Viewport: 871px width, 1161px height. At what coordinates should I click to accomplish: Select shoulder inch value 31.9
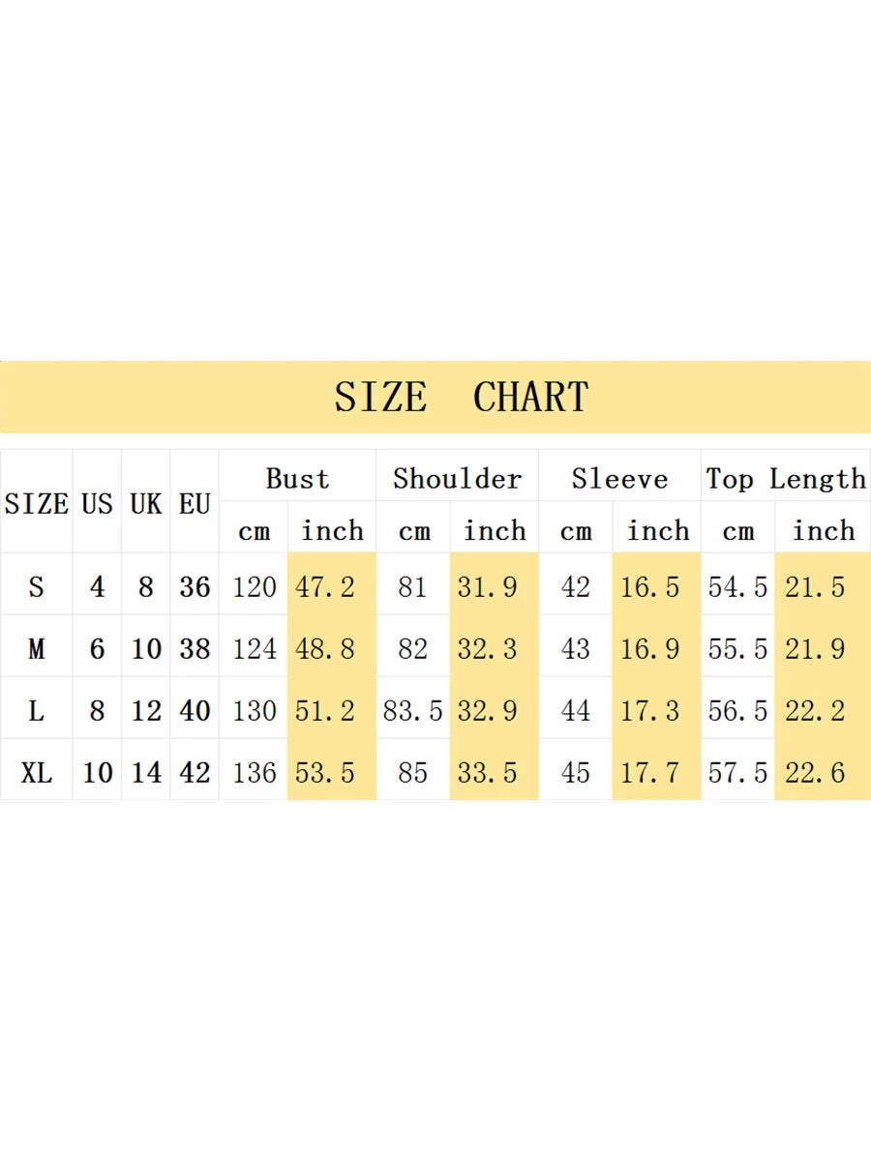pyautogui.click(x=487, y=586)
